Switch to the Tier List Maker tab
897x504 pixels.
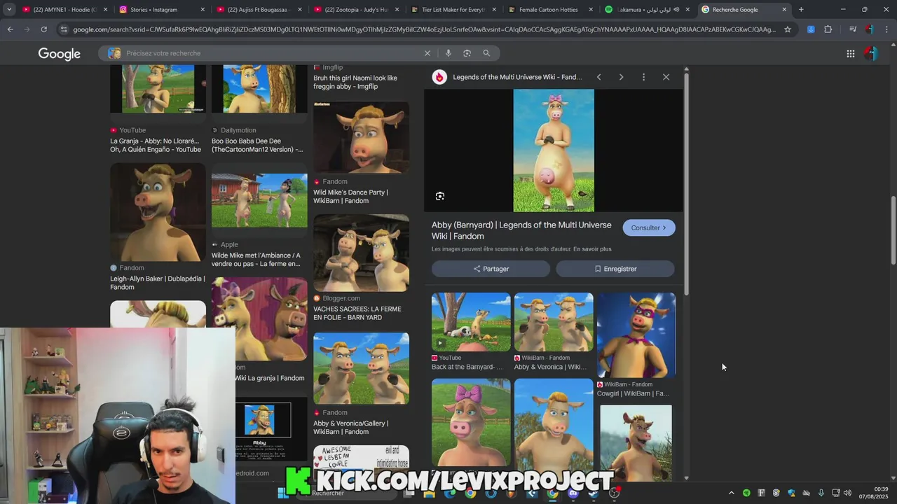pyautogui.click(x=452, y=10)
